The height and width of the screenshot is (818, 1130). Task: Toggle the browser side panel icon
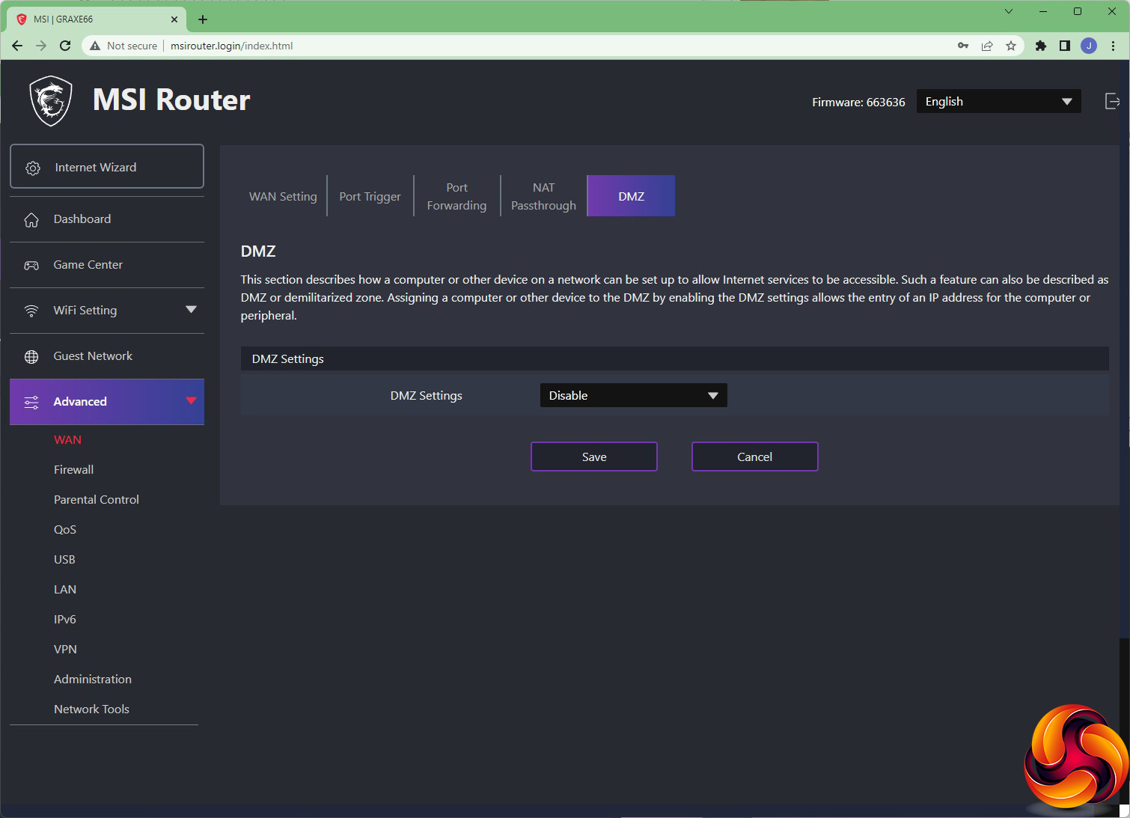pos(1064,46)
